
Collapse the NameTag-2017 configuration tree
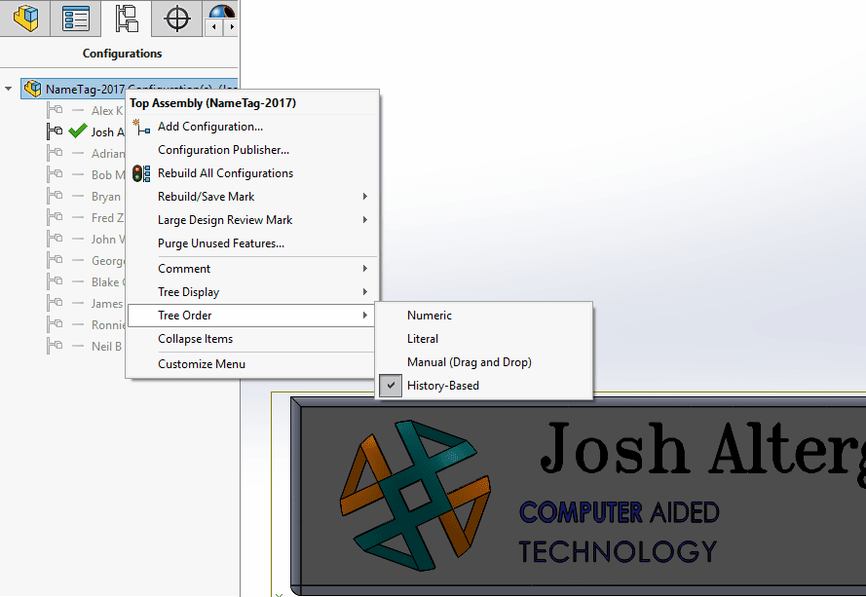tap(9, 89)
